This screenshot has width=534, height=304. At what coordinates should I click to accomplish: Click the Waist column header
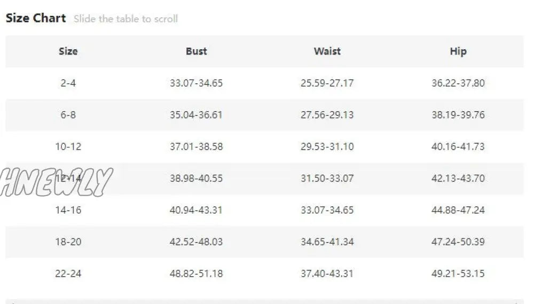tap(327, 51)
